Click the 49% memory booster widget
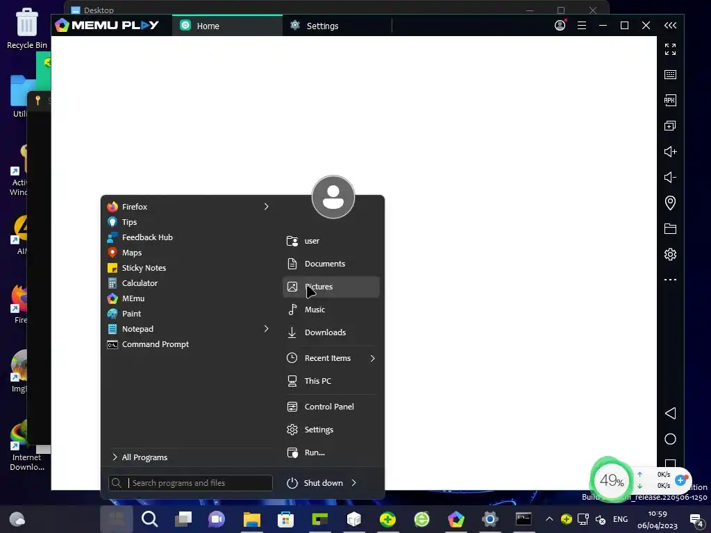The width and height of the screenshot is (711, 533). point(611,480)
